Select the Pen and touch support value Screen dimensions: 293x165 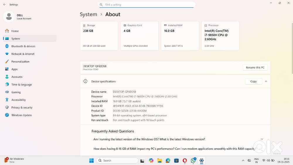click(139, 120)
